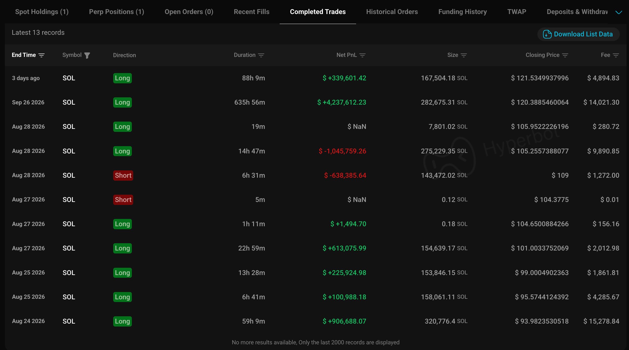Click the Aug 24 2026 end time cell
This screenshot has height=350, width=629.
pos(28,321)
